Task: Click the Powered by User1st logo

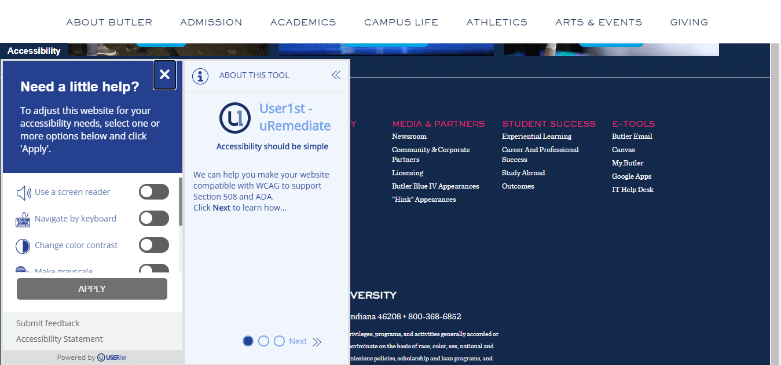Action: pos(112,357)
